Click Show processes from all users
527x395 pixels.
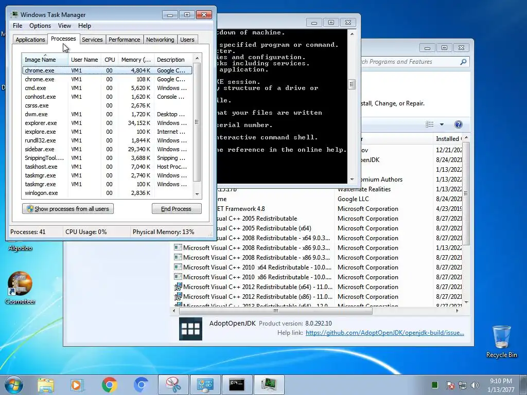pyautogui.click(x=68, y=209)
